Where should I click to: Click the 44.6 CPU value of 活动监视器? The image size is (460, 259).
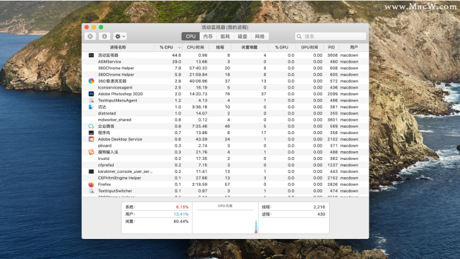pos(176,55)
